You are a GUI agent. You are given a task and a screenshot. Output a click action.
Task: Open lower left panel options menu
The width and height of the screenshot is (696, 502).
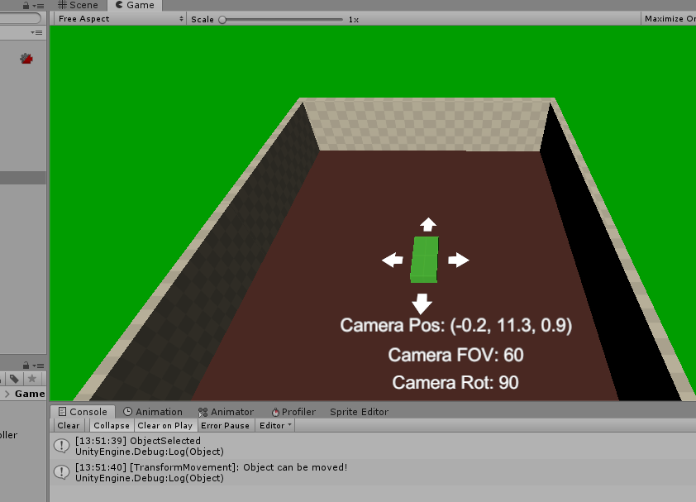38,366
